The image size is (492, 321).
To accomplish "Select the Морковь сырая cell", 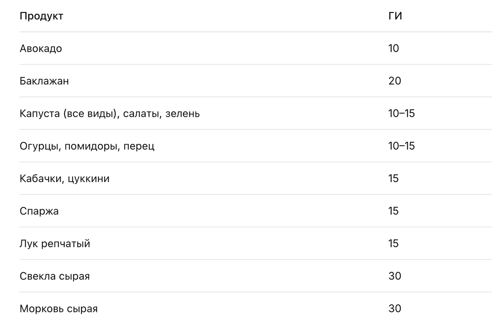I will tap(59, 308).
